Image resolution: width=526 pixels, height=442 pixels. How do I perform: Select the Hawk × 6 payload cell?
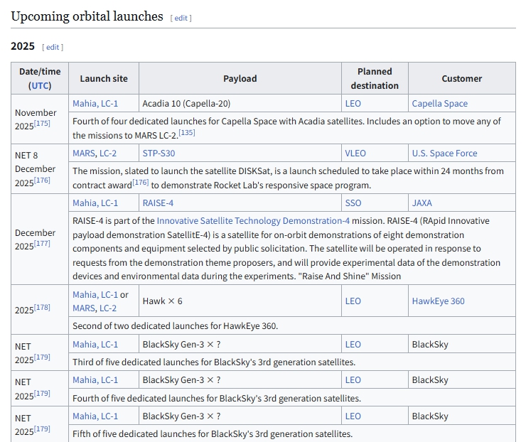pyautogui.click(x=240, y=301)
